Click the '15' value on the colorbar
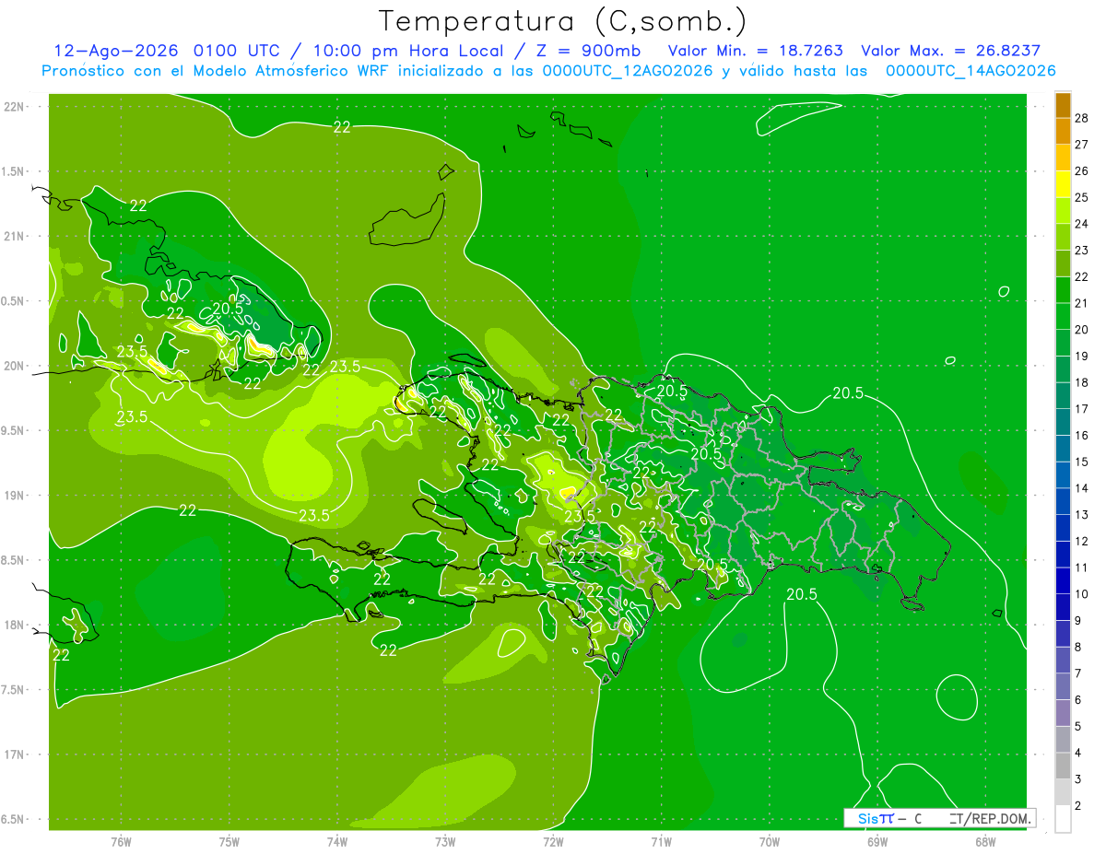The image size is (1106, 854). (x=1082, y=462)
